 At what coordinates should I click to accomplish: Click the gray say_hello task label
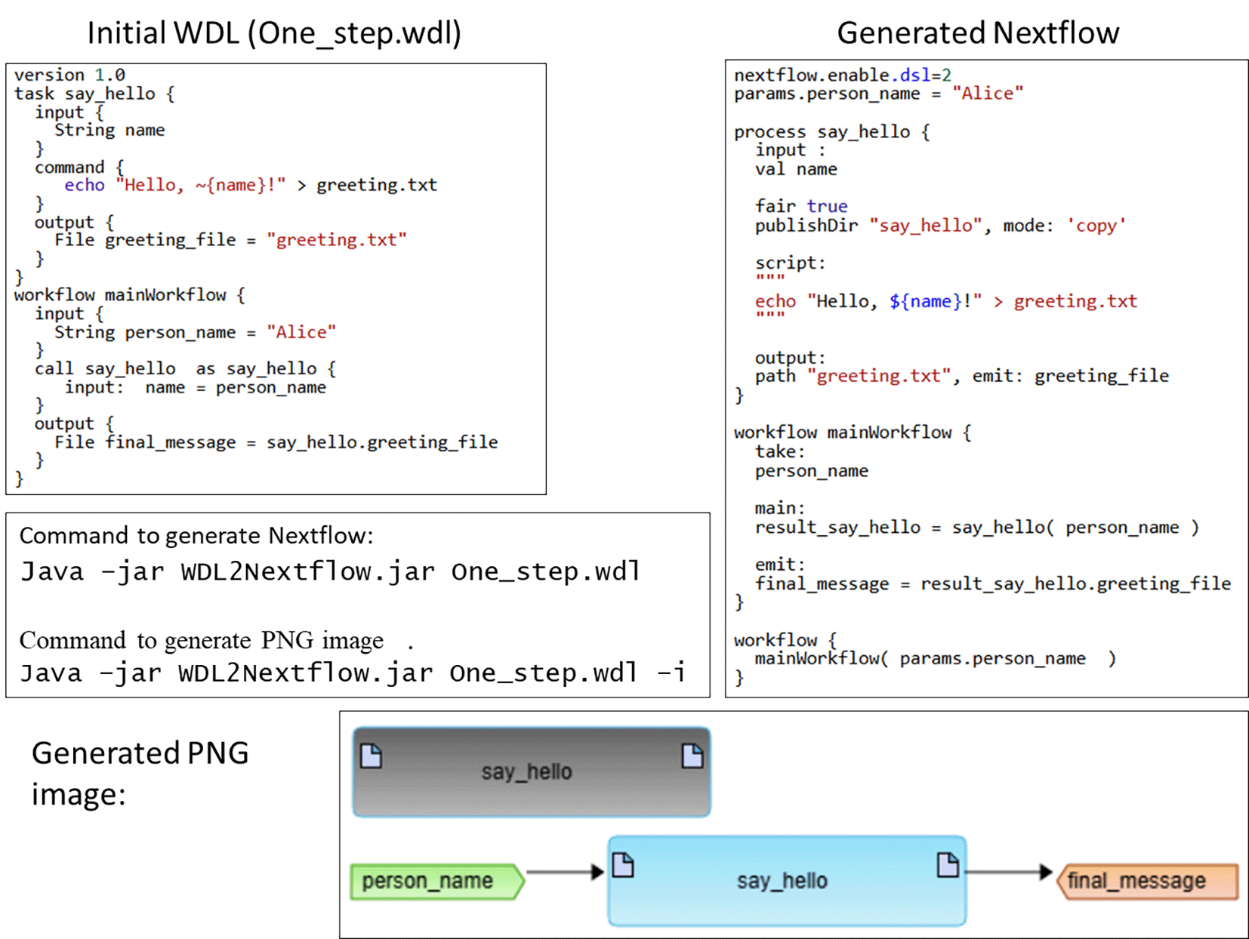click(526, 772)
